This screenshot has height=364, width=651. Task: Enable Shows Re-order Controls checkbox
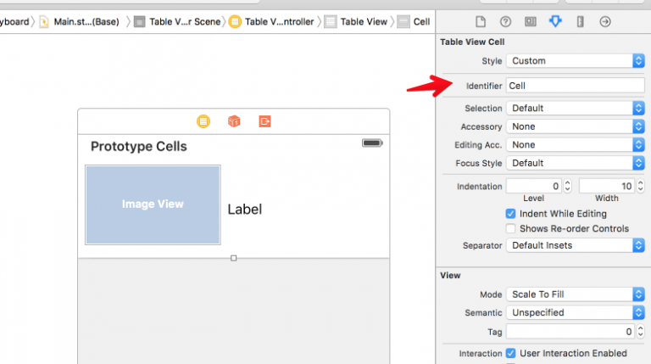(x=511, y=228)
